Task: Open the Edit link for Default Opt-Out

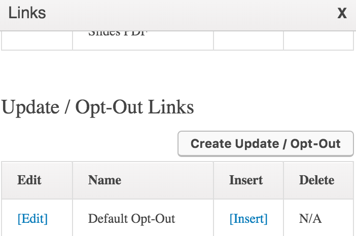Action: 32,219
